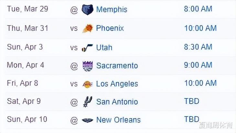The width and height of the screenshot is (236, 133).
Task: Click the TBD time for San Antonio
Action: coord(192,101)
